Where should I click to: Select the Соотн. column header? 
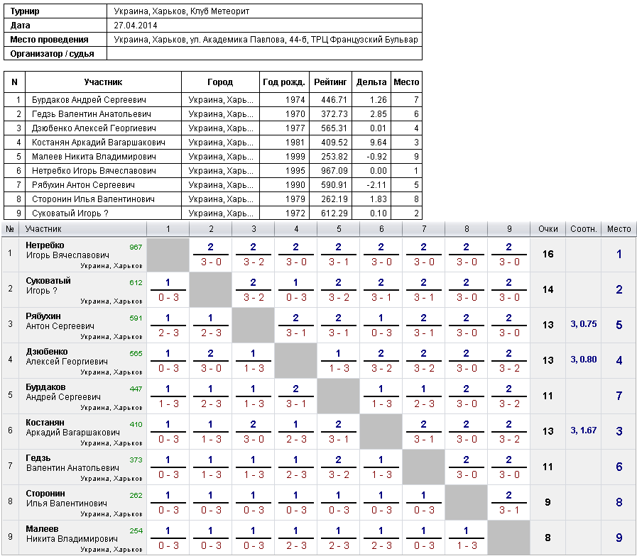point(583,229)
